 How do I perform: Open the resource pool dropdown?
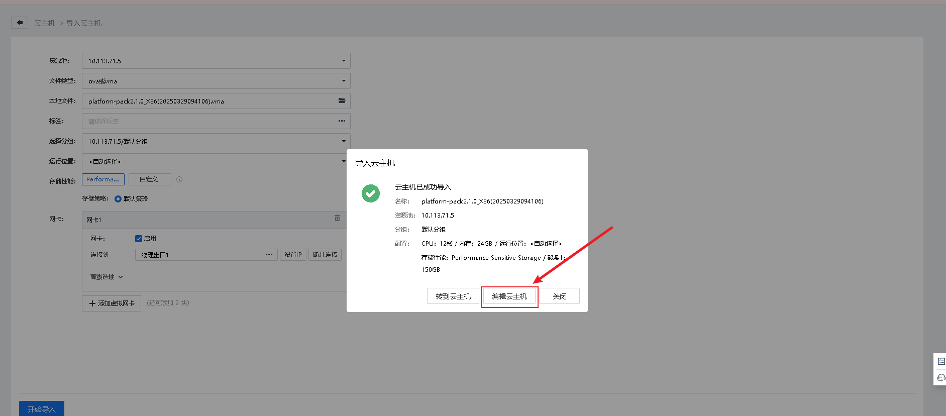216,61
